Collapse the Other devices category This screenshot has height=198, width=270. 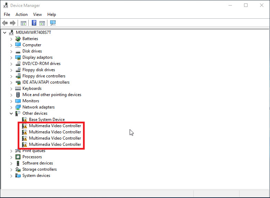pyautogui.click(x=11, y=113)
